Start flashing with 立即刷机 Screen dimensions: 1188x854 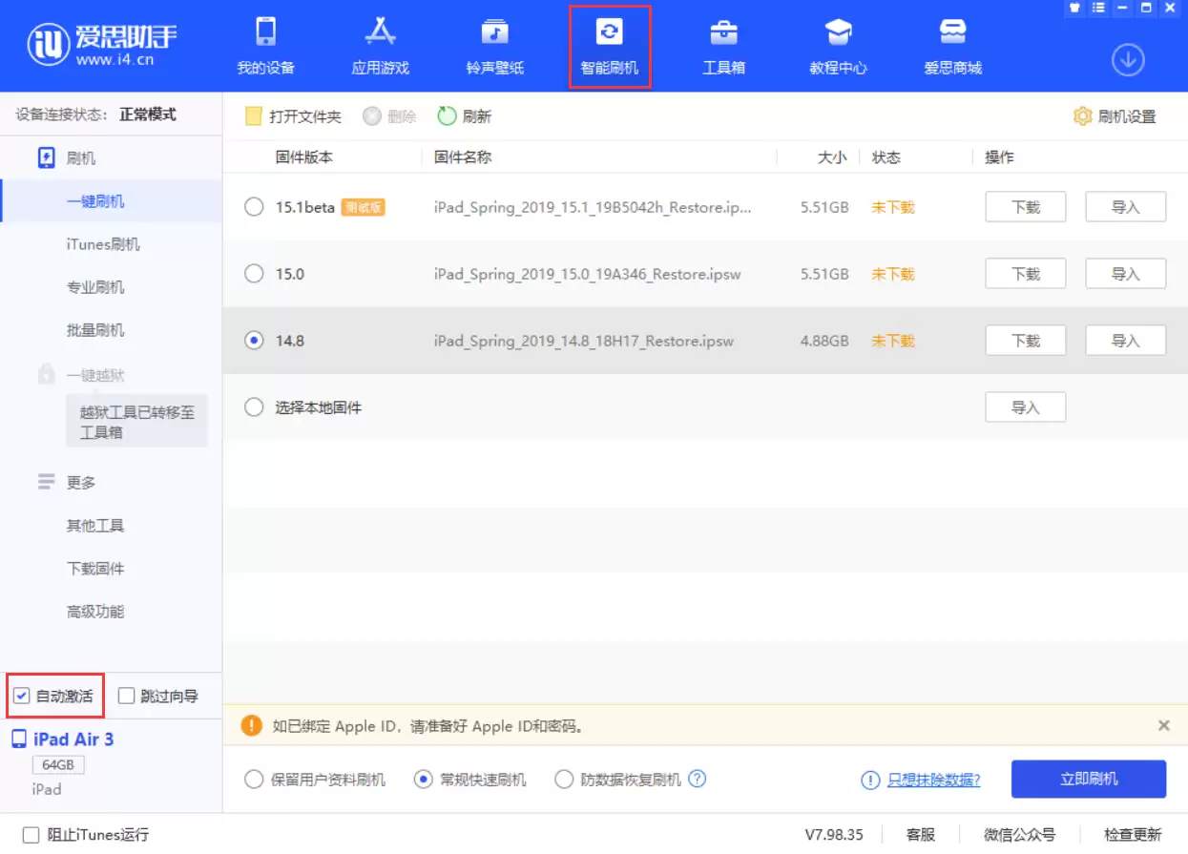(x=1089, y=780)
